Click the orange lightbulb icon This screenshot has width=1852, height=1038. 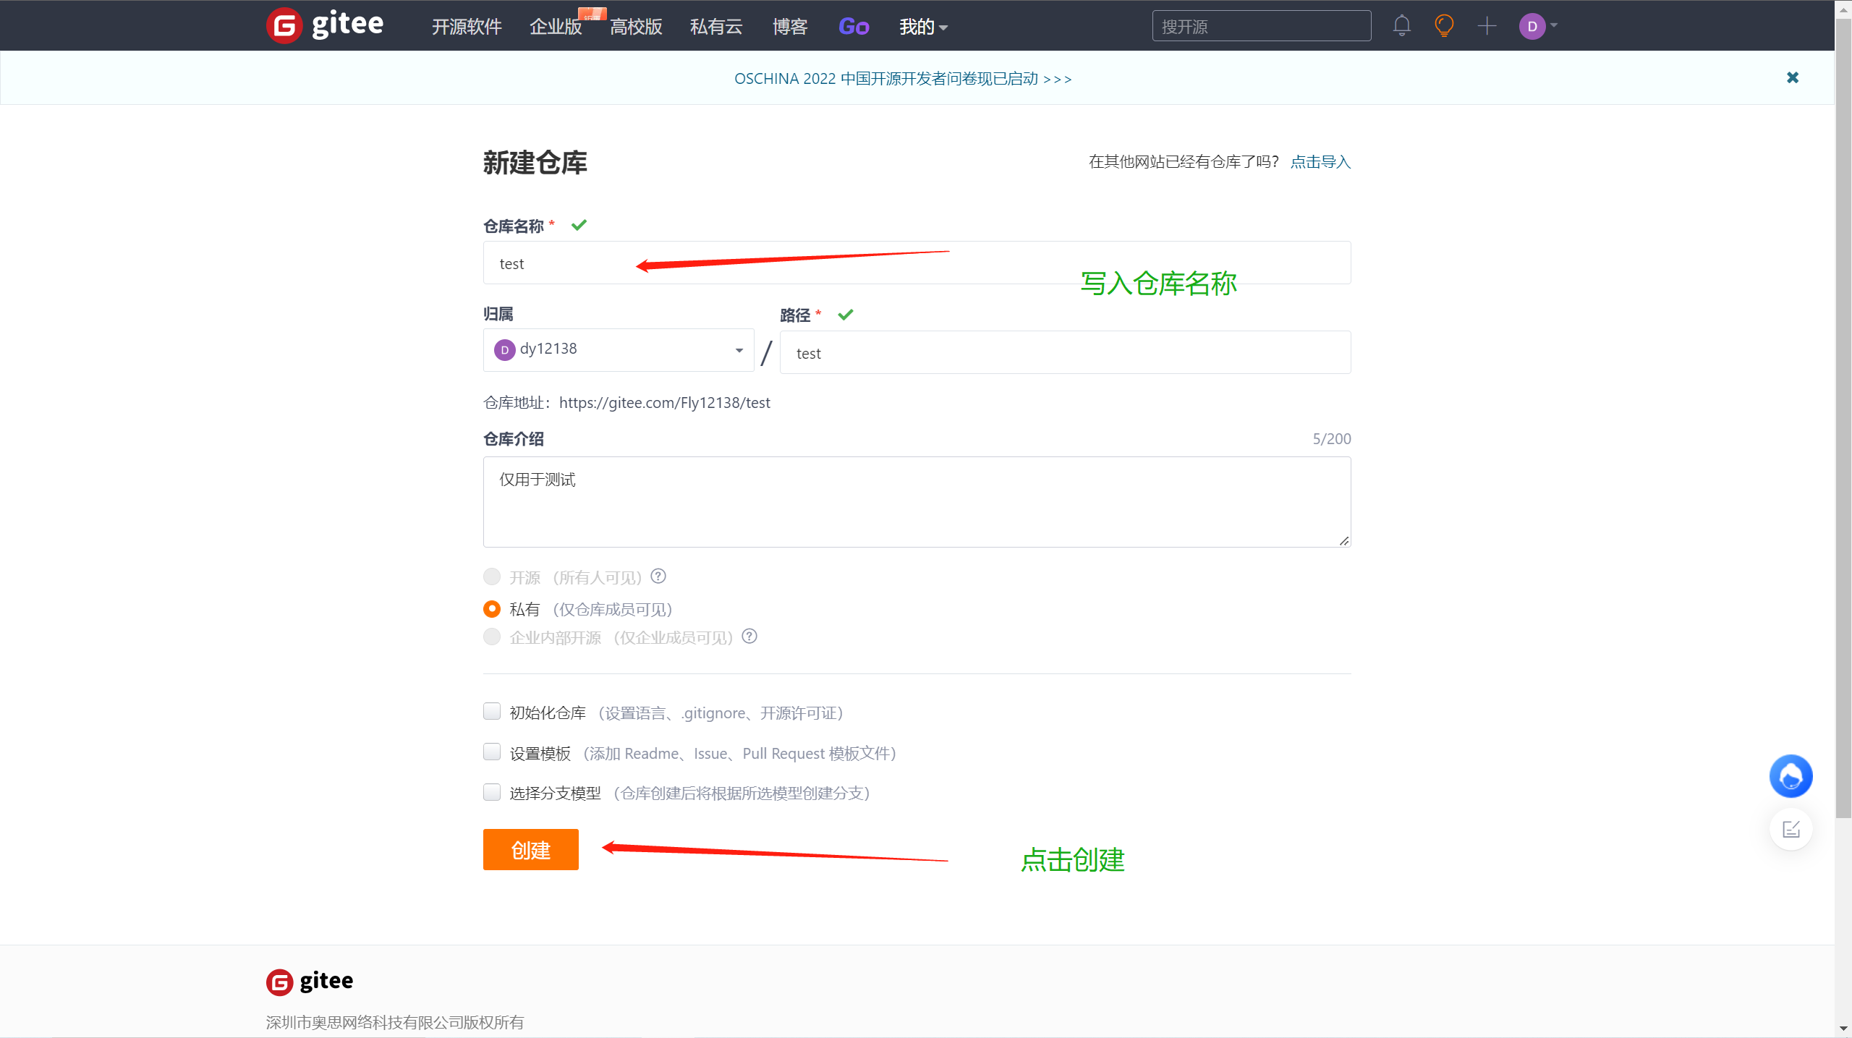(1444, 26)
